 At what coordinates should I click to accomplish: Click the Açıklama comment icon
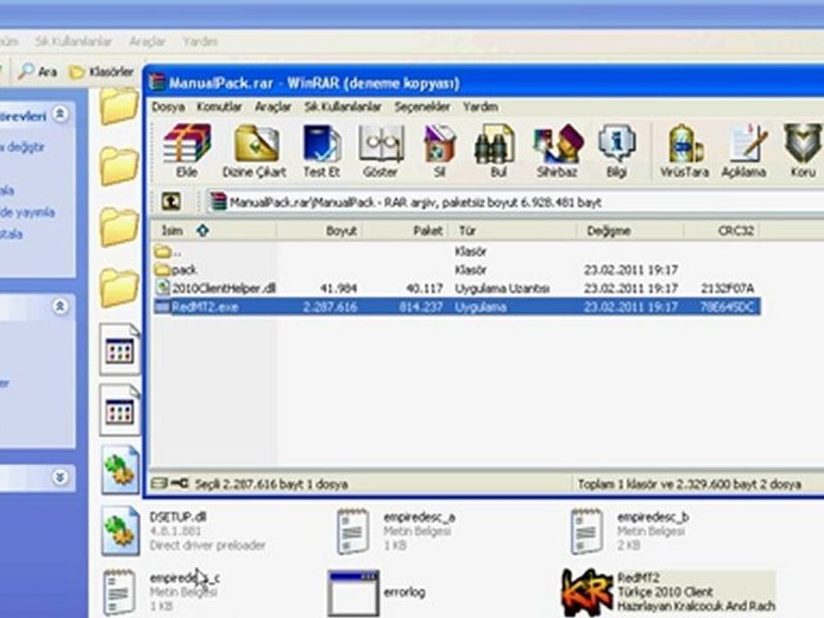(743, 151)
